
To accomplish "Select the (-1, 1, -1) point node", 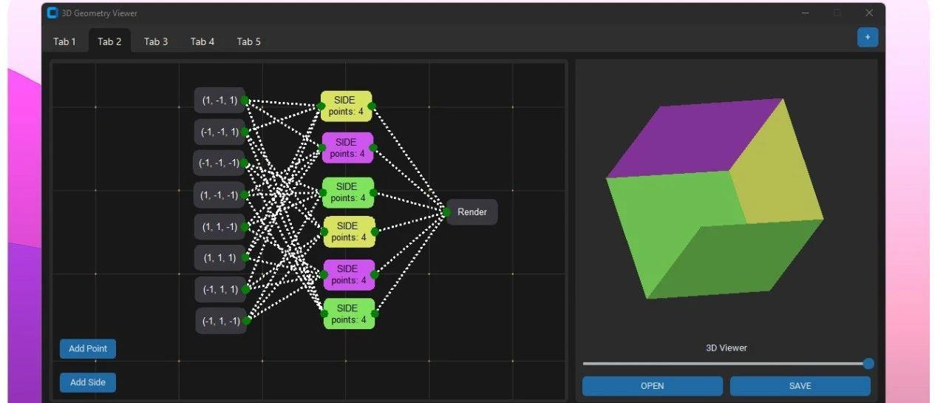I will pyautogui.click(x=220, y=321).
